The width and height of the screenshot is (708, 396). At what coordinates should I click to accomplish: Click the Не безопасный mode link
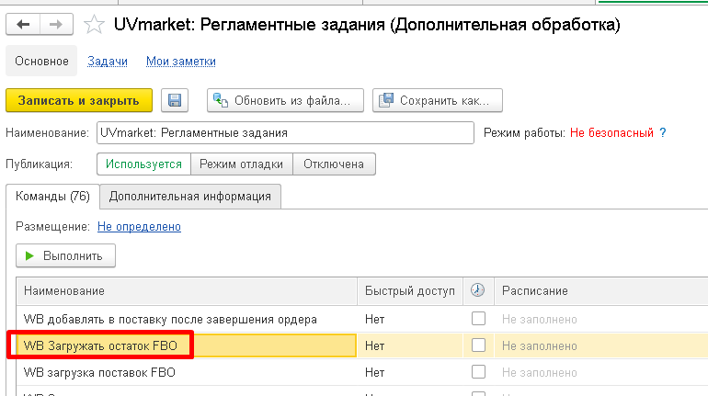(x=611, y=132)
